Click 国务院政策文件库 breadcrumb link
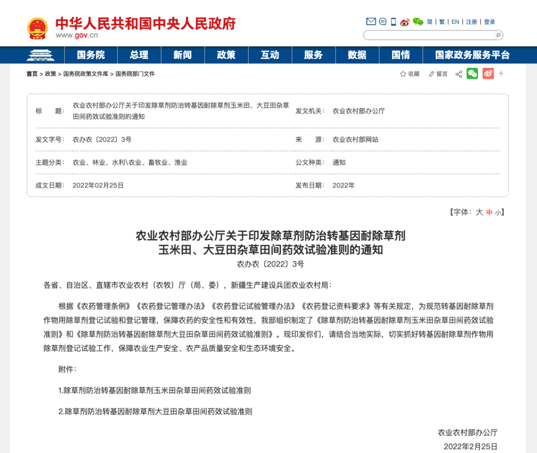537x453 pixels. pyautogui.click(x=86, y=74)
